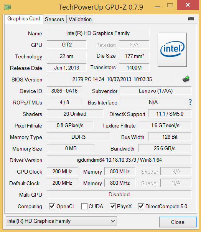The width and height of the screenshot is (201, 232).
Task: Close window with red X button
Action: (x=188, y=5)
